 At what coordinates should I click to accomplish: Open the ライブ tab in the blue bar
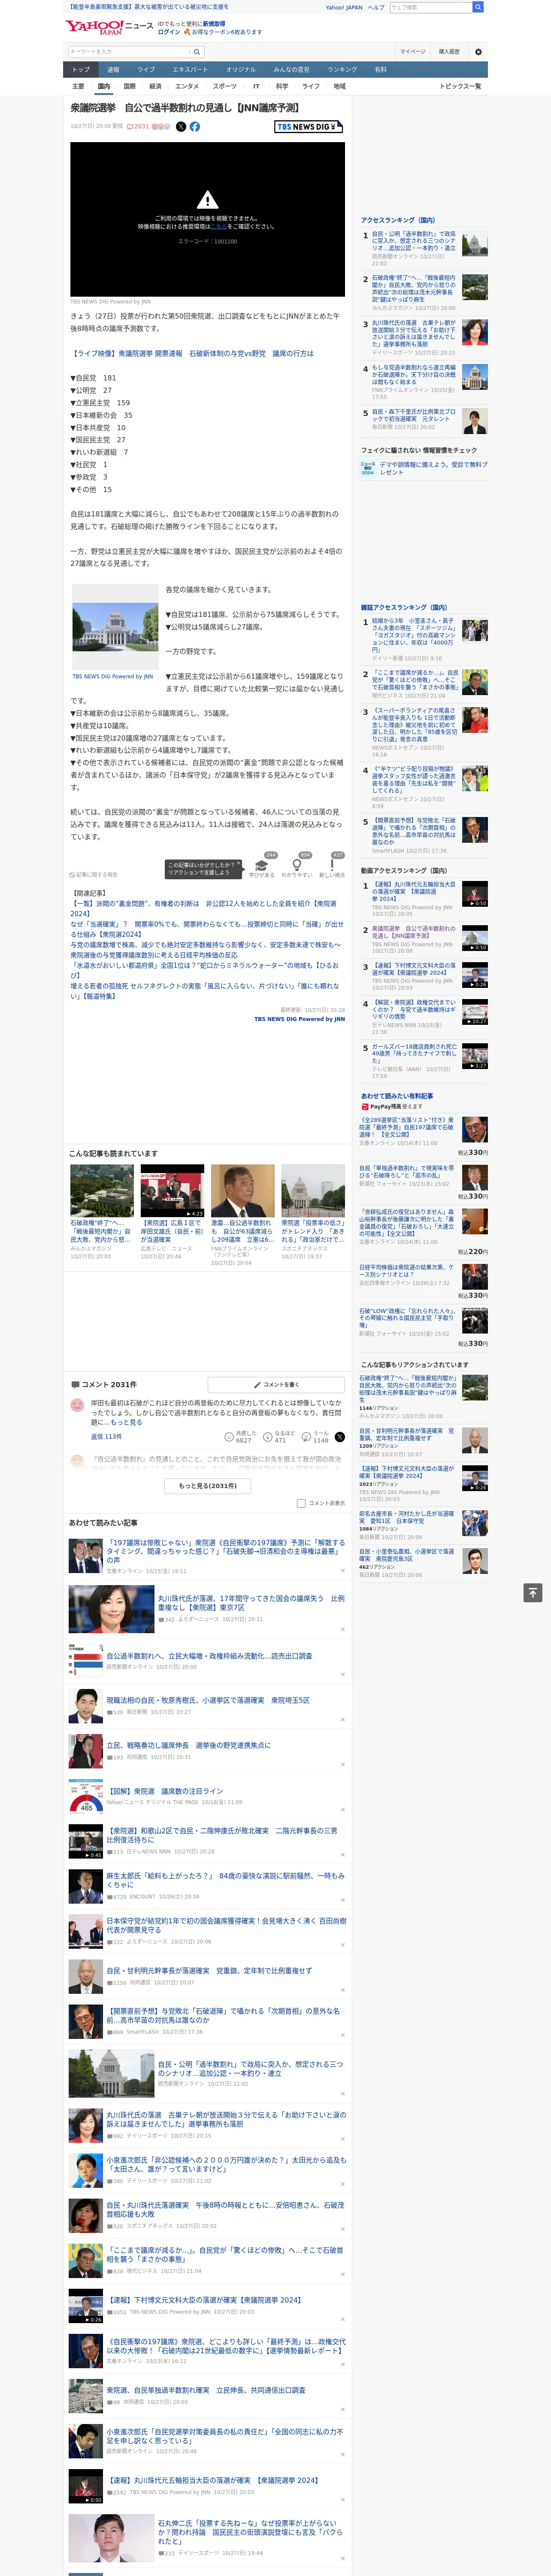(x=146, y=70)
